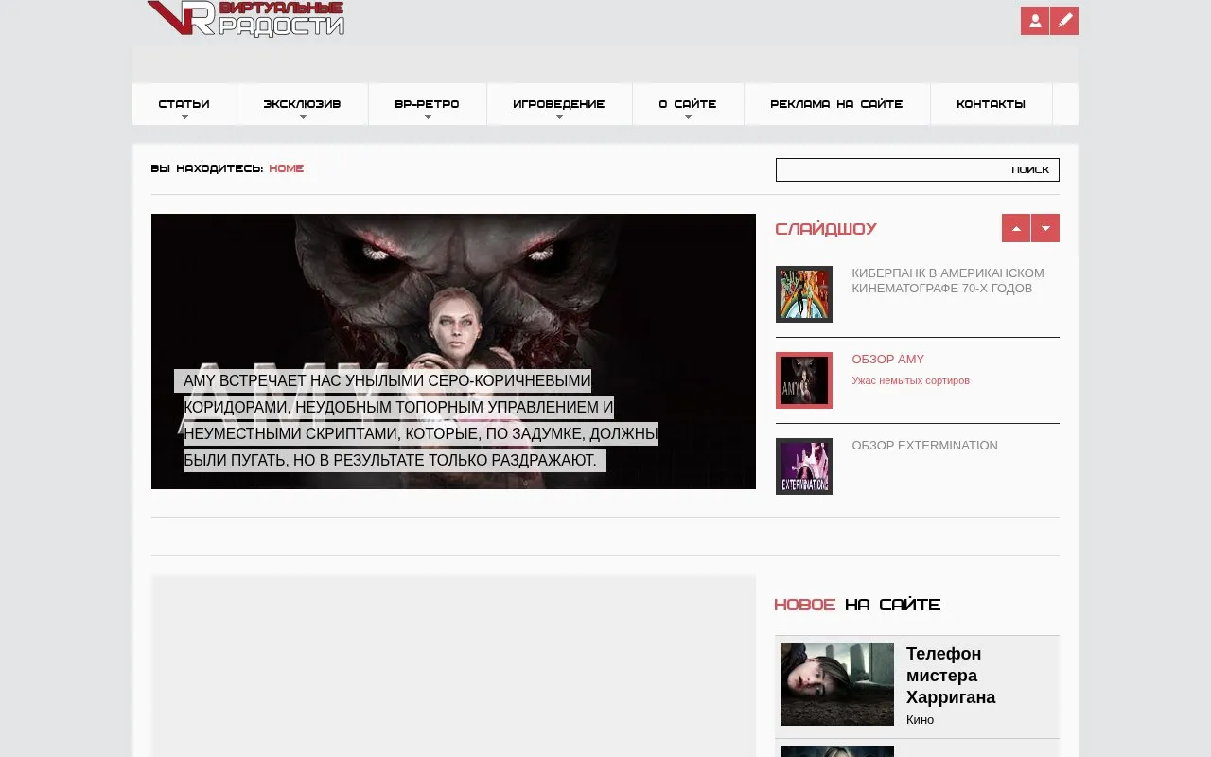Open the Обзор Extermination title link
Screen dimensions: 1211x757
tap(925, 446)
